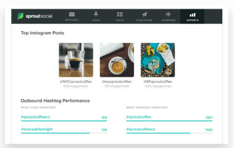Open the Feeds list icon
Viewport: 234px width, 148px height.
point(120,14)
